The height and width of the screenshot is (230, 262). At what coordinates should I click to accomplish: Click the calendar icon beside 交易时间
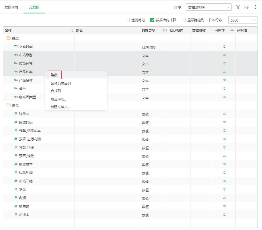16,47
